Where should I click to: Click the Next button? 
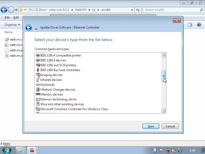[151, 126]
